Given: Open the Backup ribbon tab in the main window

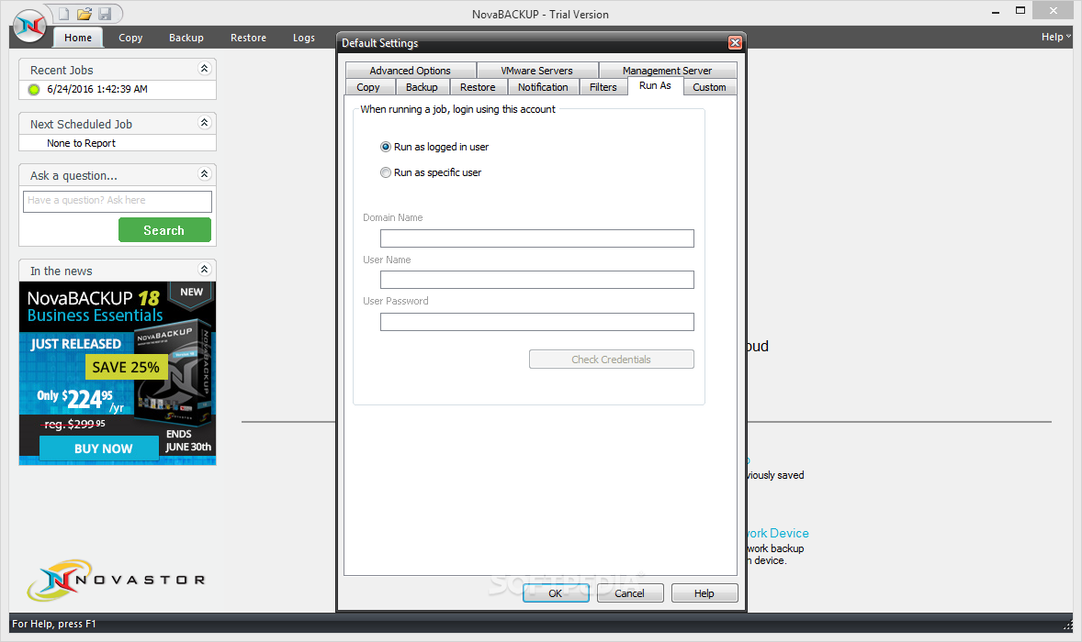Looking at the screenshot, I should [186, 38].
